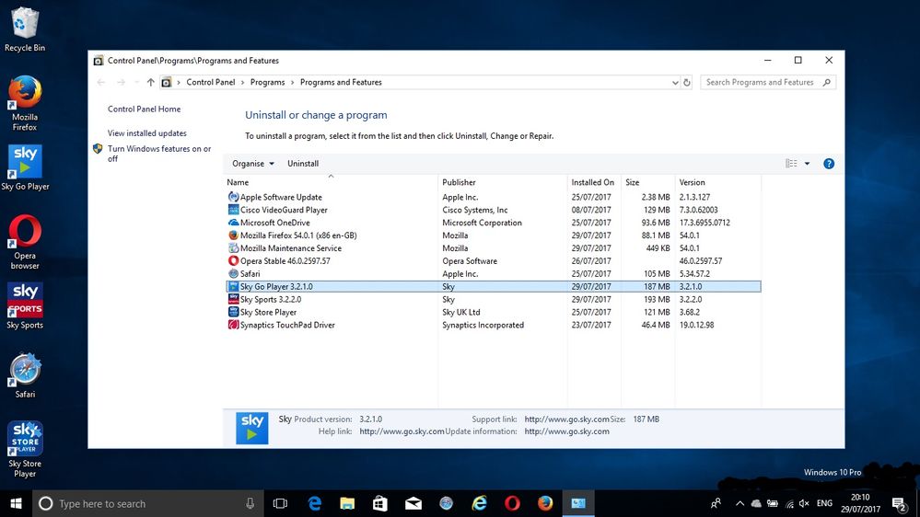Click the Cortana microphone icon
This screenshot has width=920, height=517.
pyautogui.click(x=250, y=503)
